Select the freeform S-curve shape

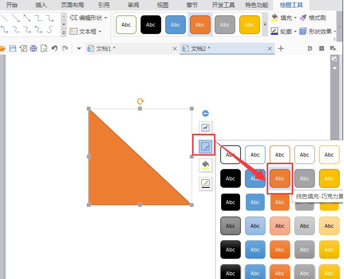(x=50, y=29)
